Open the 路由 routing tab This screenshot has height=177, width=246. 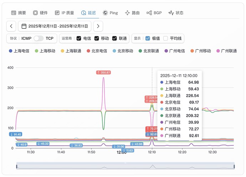tap(132, 13)
